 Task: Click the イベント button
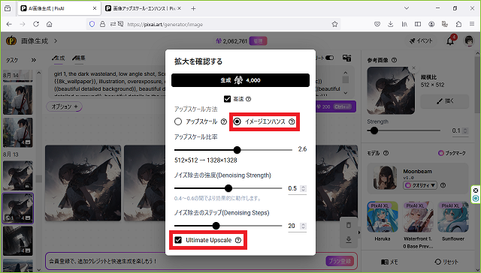coord(421,40)
